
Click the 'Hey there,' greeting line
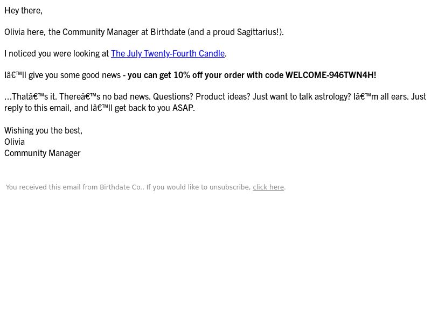(23, 10)
